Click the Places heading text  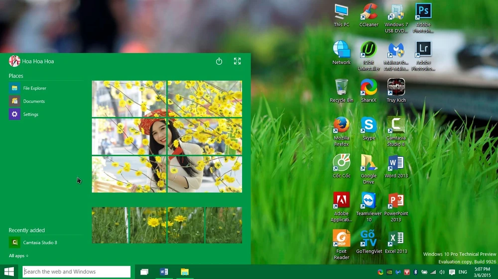[16, 75]
